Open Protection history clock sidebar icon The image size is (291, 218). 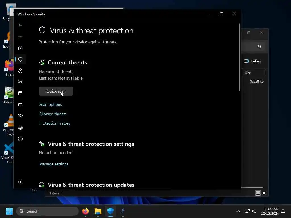click(20, 139)
